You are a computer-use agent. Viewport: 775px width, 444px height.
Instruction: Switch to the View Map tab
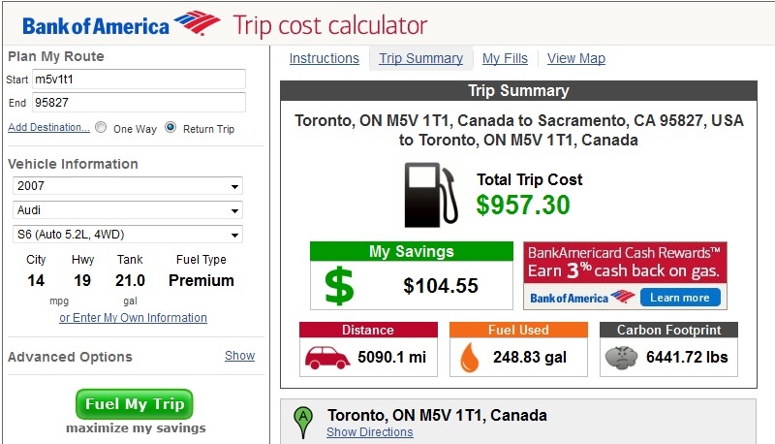[576, 58]
